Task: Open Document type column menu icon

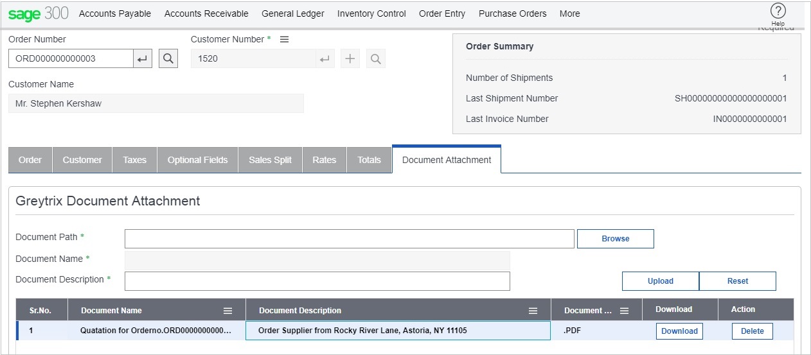Action: point(624,311)
